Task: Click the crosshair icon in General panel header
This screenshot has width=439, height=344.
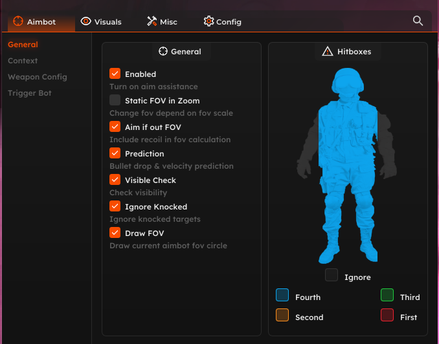Action: [x=163, y=51]
